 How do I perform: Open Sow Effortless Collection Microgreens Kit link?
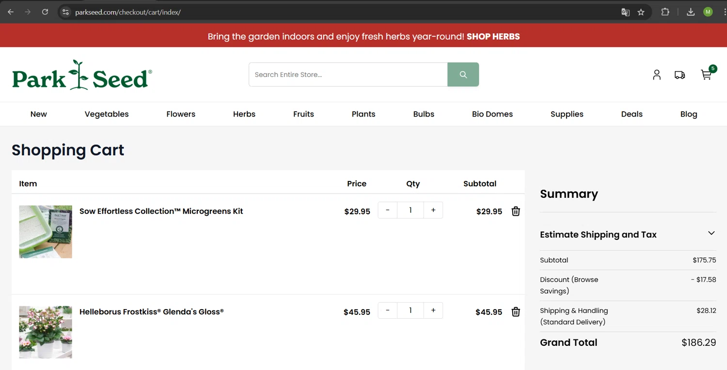[x=161, y=211]
